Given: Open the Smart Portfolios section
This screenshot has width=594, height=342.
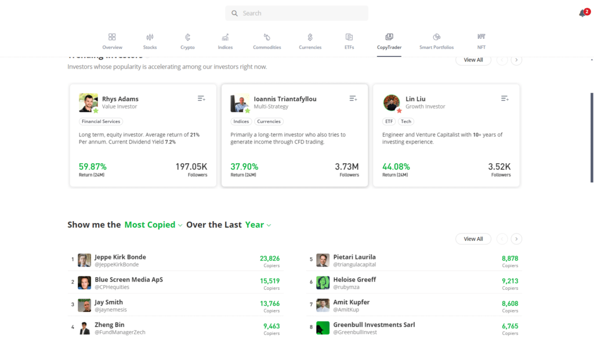Looking at the screenshot, I should (436, 41).
